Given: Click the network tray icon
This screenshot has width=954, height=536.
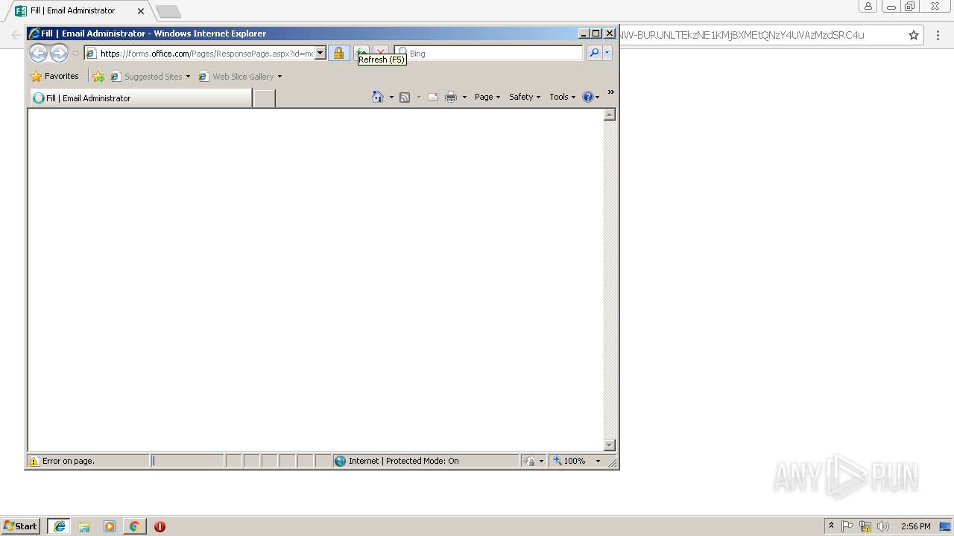Looking at the screenshot, I should tap(865, 526).
